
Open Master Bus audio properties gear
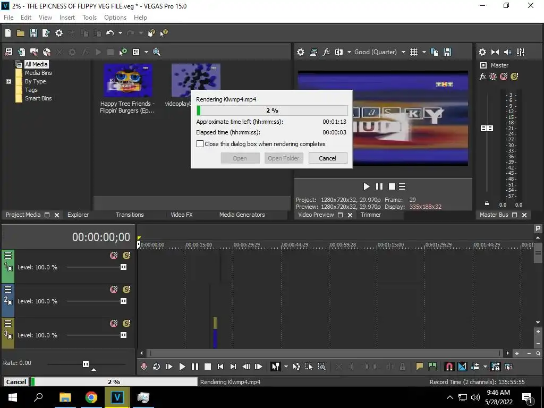tap(482, 52)
